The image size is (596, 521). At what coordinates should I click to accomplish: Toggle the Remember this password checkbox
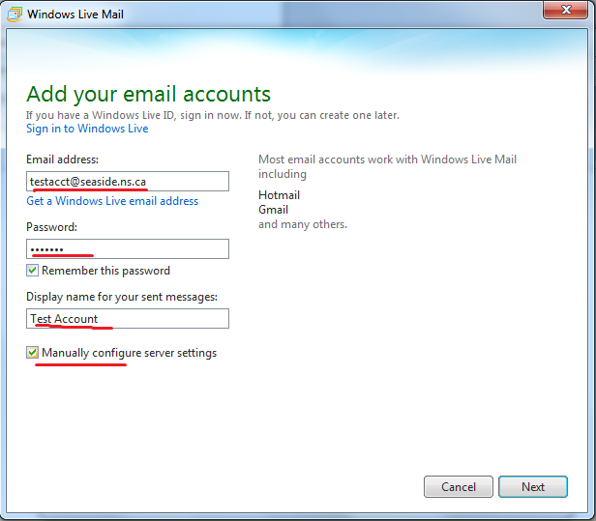[x=32, y=271]
